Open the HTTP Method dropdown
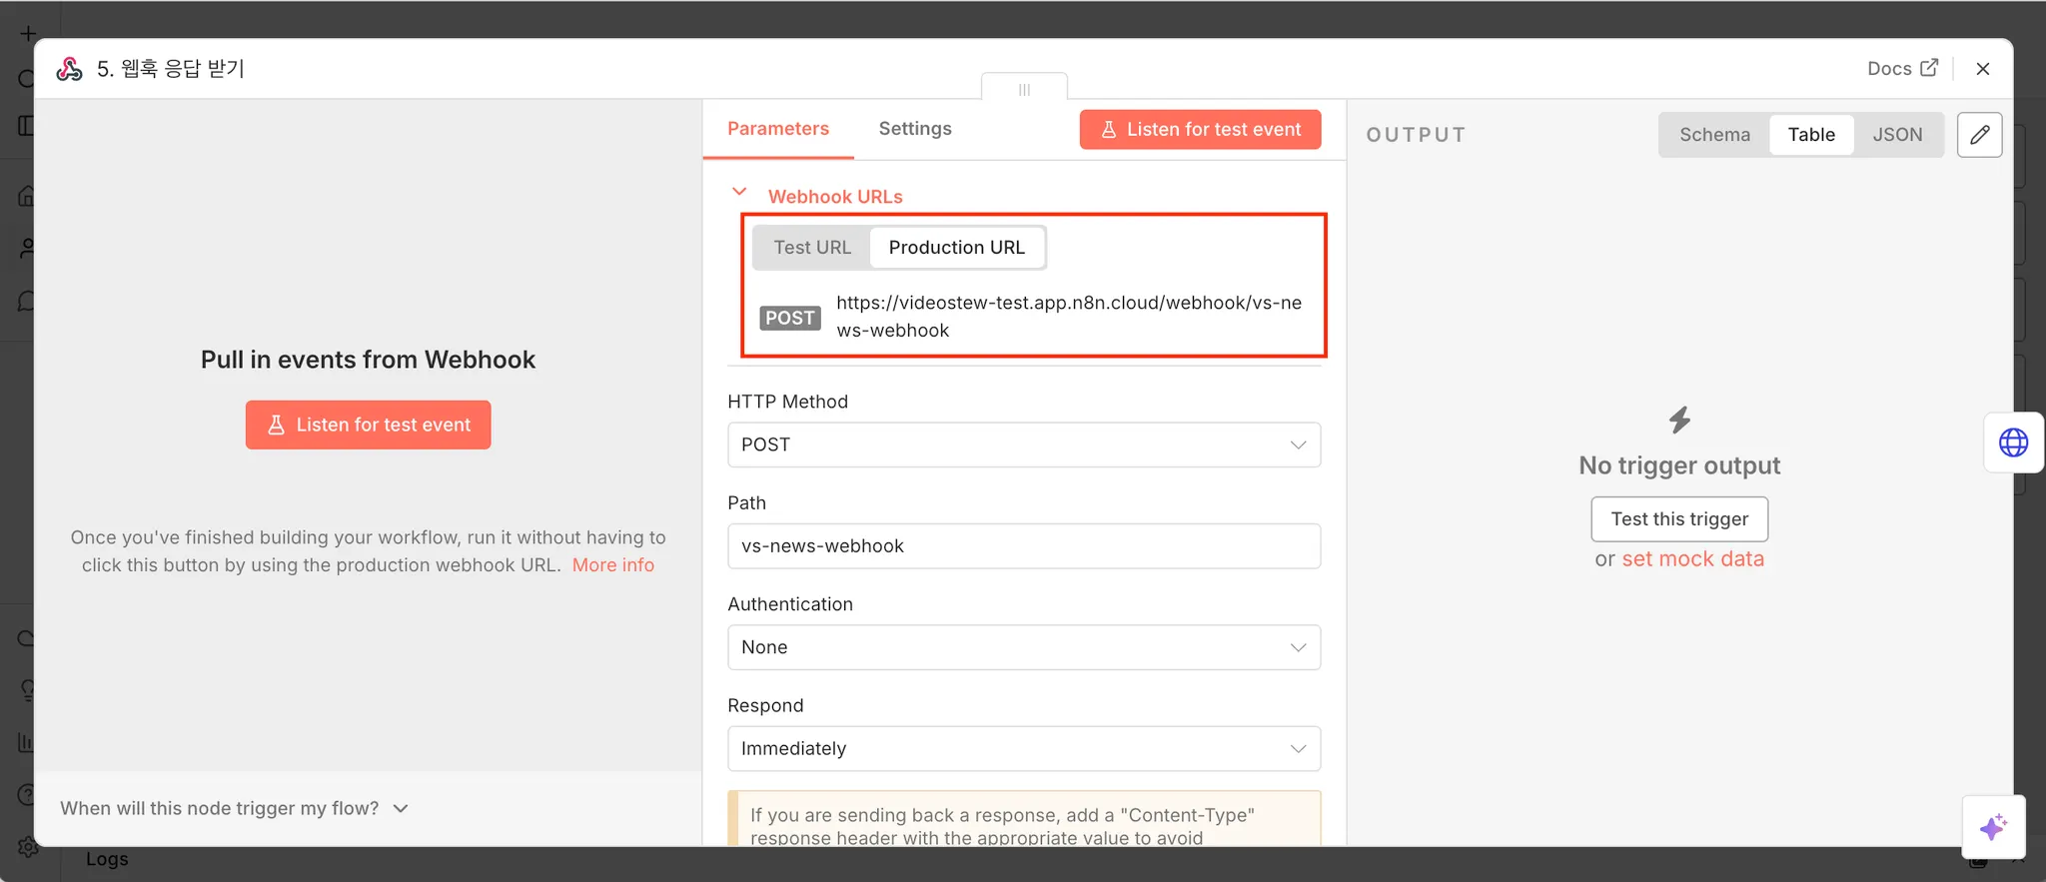Screen dimensions: 2046x882 click(1023, 444)
